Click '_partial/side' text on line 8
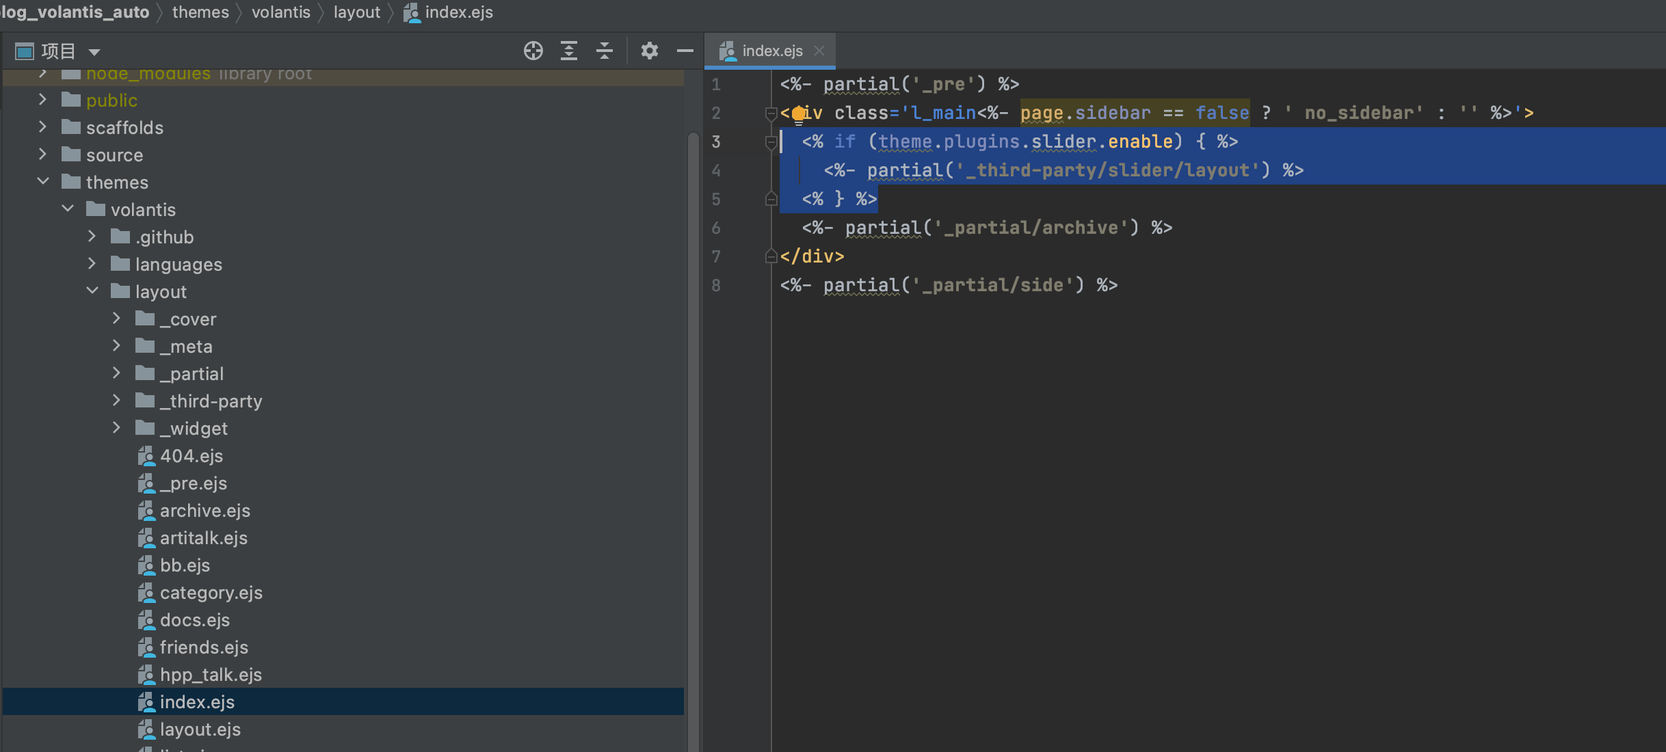Screen dimensions: 1666x752 point(992,285)
